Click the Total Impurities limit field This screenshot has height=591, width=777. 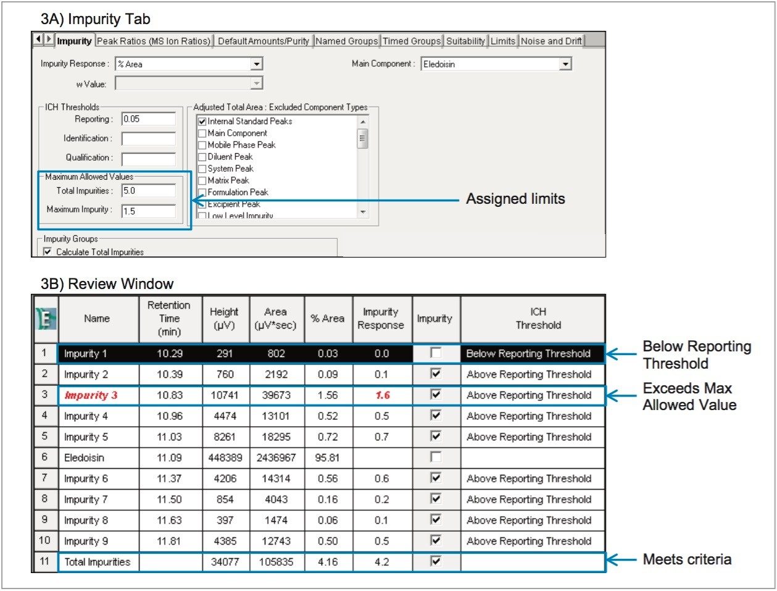[x=148, y=191]
